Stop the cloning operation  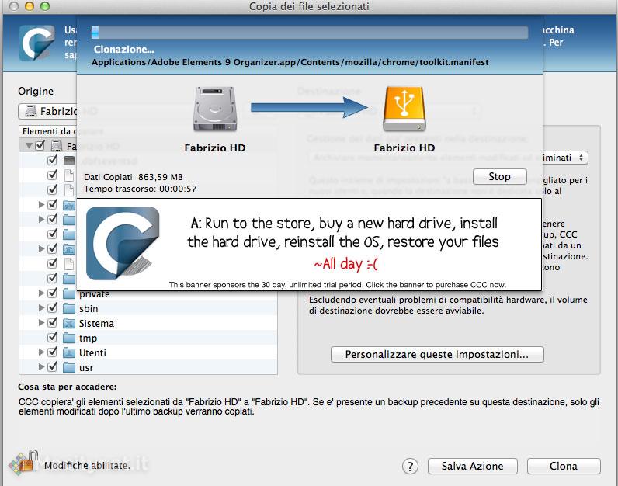click(x=500, y=176)
